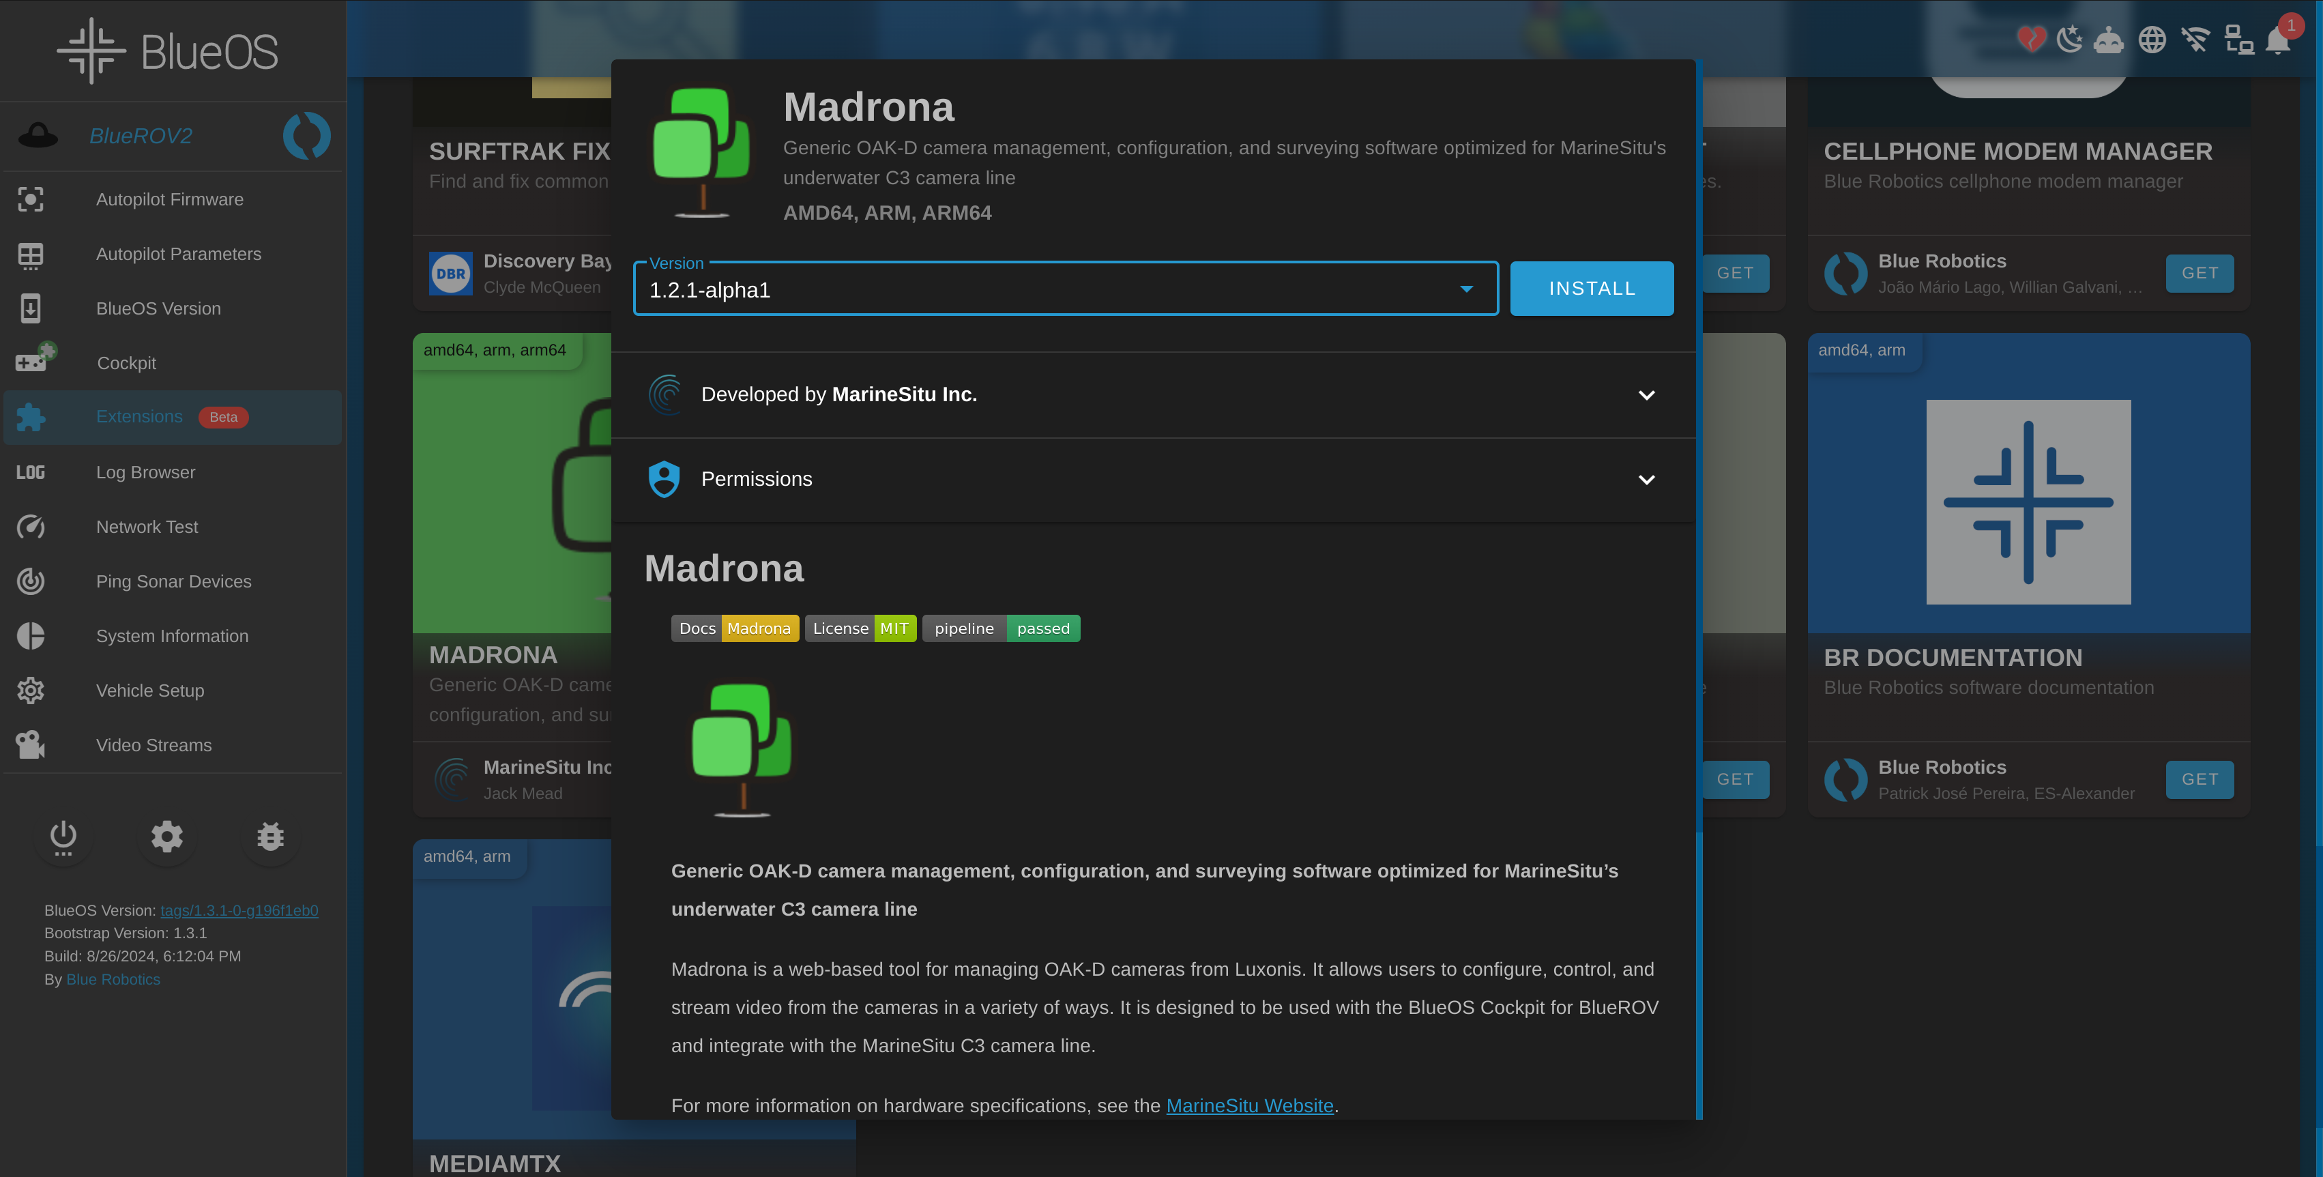Follow the MarineSitu Website link

coord(1249,1106)
